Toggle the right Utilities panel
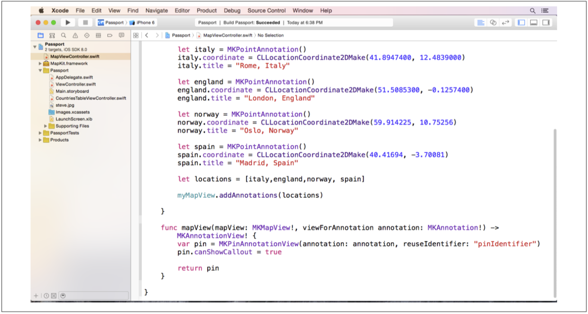 click(546, 22)
